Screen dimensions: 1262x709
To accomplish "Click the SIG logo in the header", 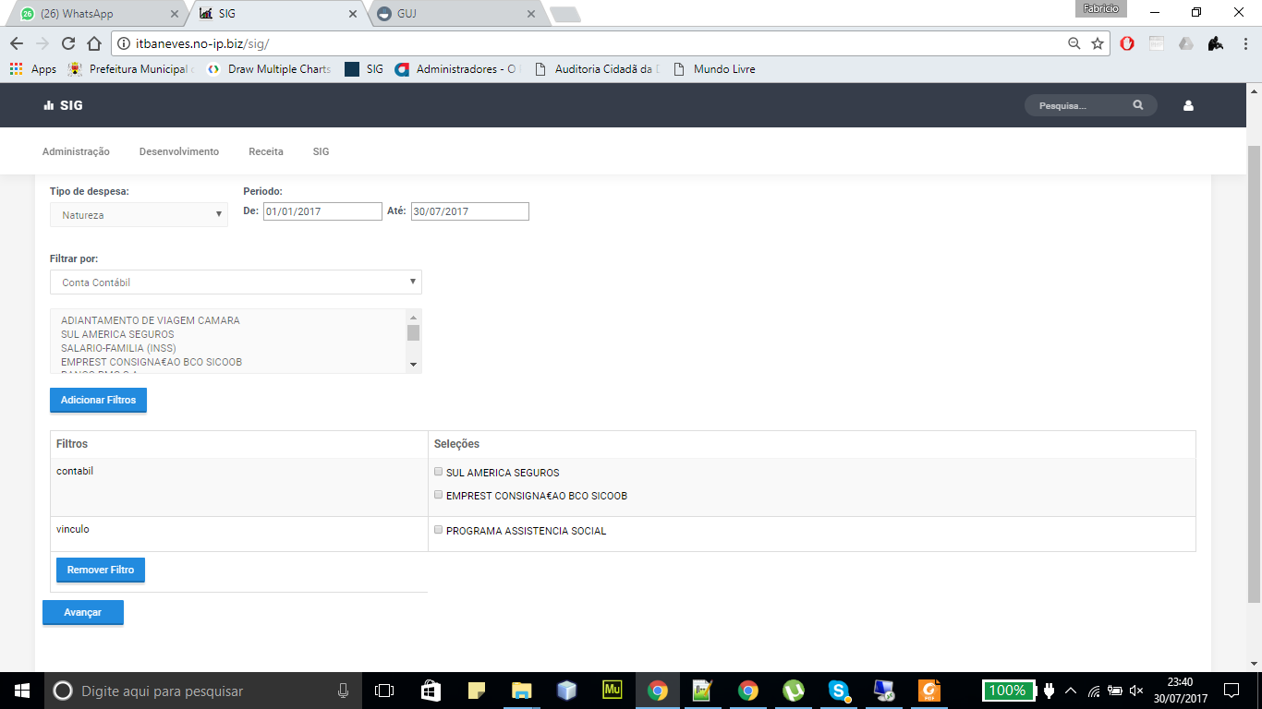I will (63, 105).
